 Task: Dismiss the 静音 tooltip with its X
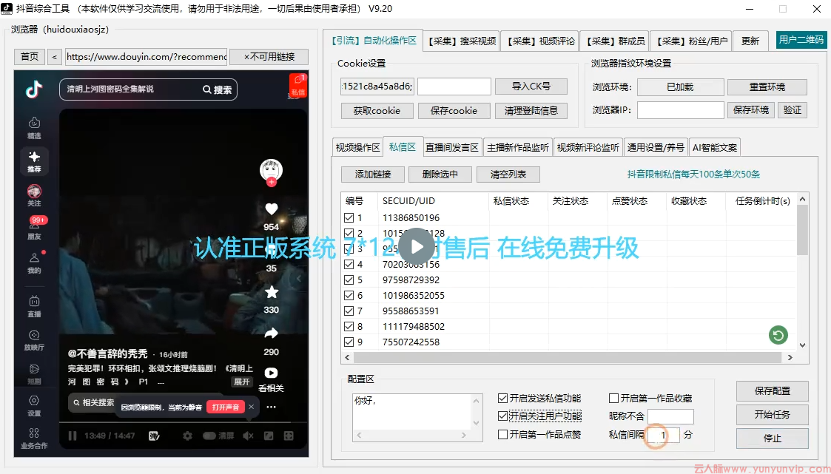[251, 407]
